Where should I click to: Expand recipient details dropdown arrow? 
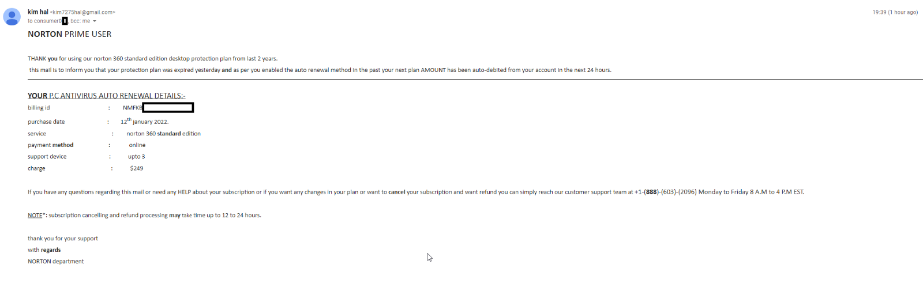(95, 21)
